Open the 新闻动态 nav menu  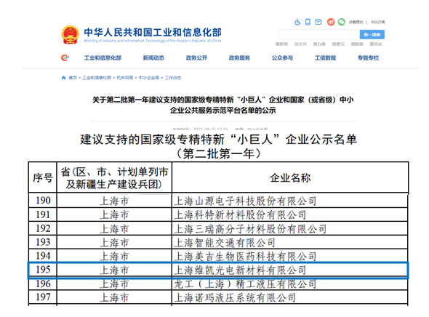point(153,57)
